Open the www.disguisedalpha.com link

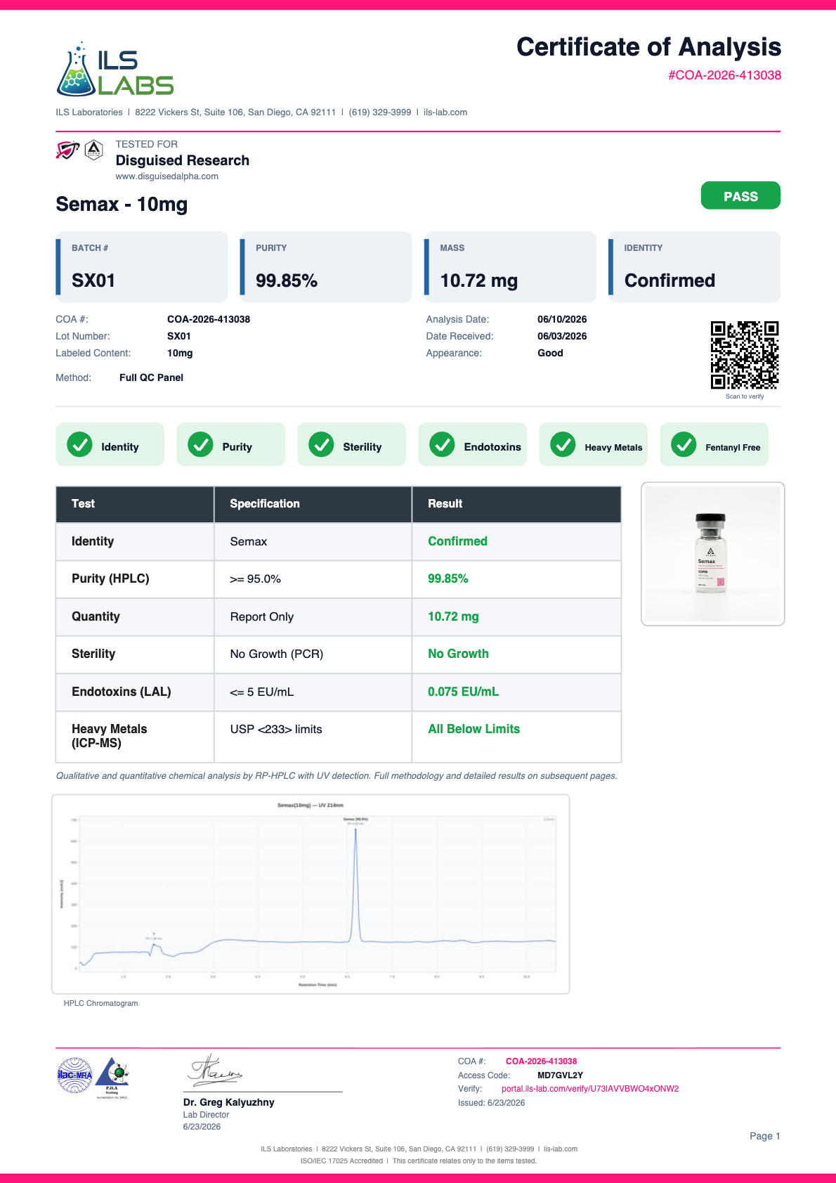point(167,176)
